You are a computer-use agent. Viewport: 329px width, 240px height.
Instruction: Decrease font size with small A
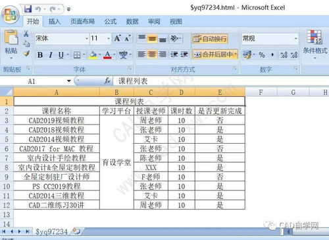[x=128, y=38]
